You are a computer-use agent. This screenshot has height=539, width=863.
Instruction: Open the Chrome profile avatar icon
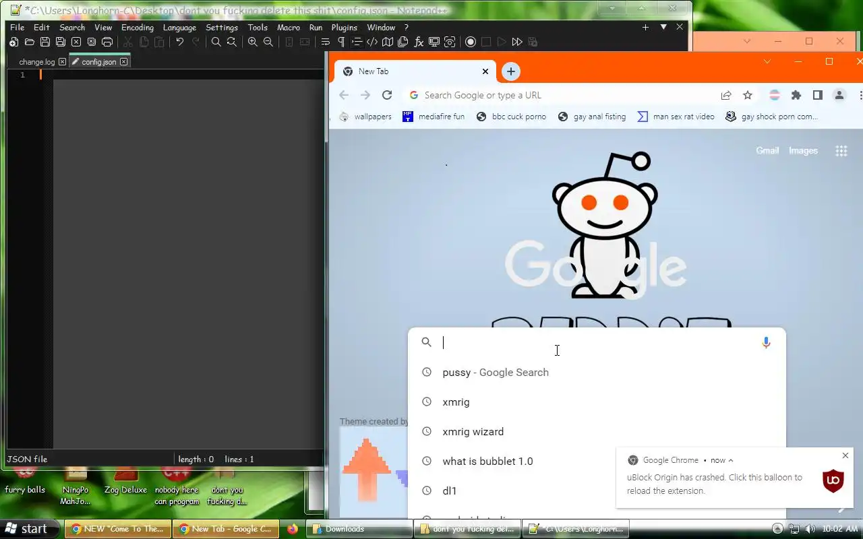click(x=839, y=95)
